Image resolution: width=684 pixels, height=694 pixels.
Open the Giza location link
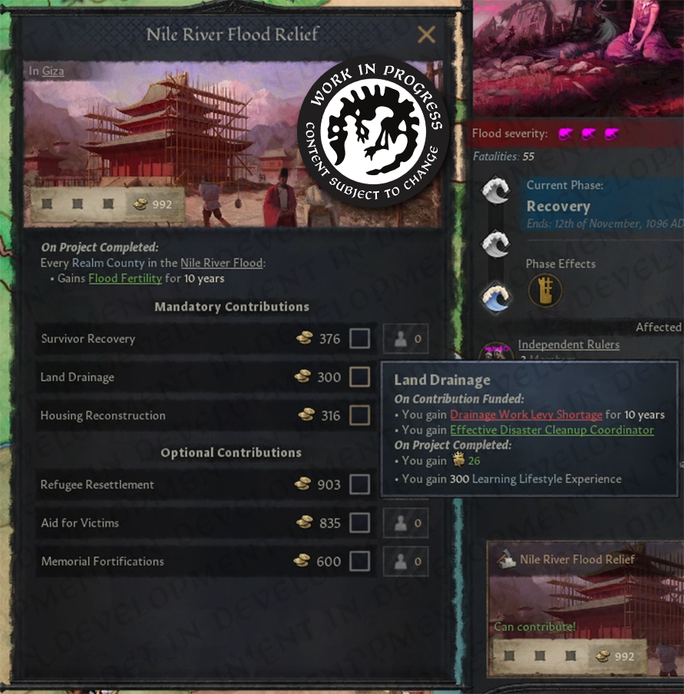tap(53, 71)
